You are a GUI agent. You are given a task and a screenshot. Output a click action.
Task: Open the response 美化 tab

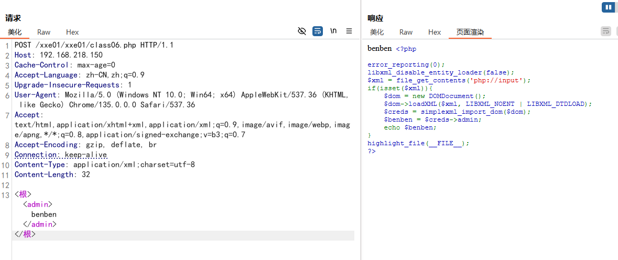[376, 32]
